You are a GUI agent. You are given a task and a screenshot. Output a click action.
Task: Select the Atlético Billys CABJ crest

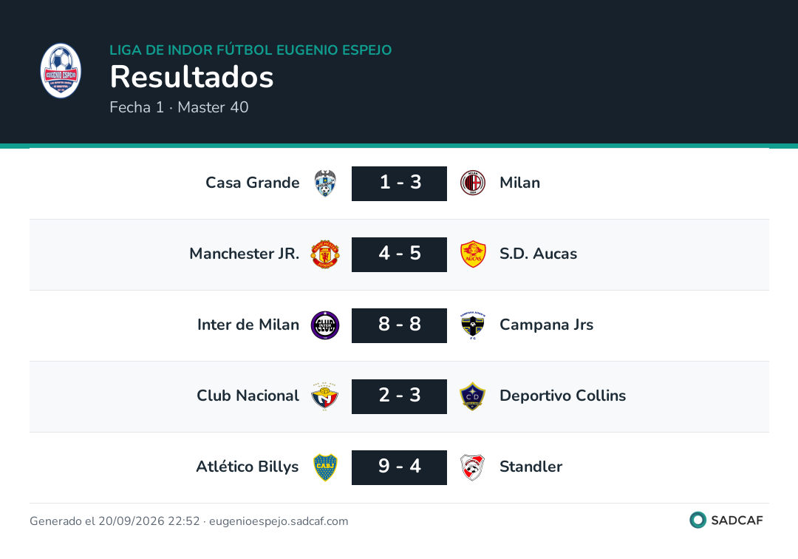click(x=325, y=467)
